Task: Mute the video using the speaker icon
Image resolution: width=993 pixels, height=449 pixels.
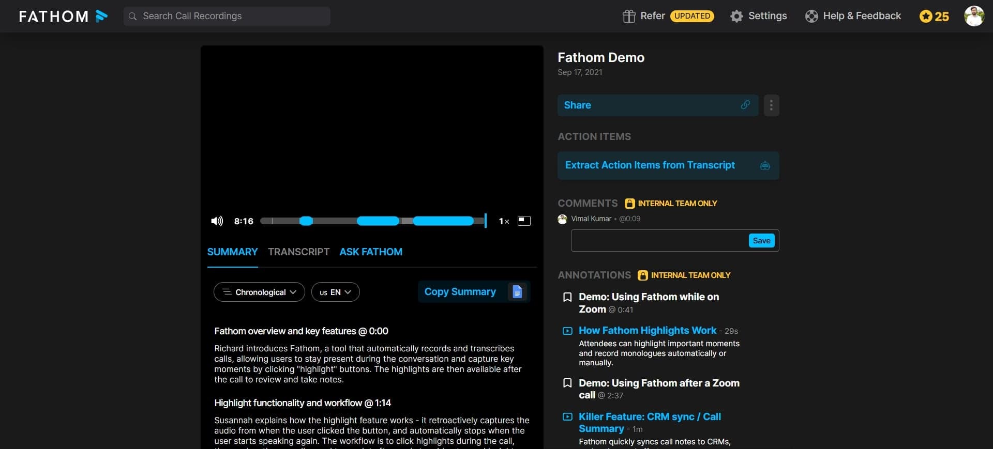Action: 217,221
